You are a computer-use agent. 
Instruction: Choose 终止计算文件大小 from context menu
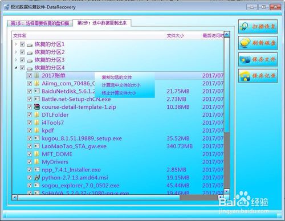[119, 93]
